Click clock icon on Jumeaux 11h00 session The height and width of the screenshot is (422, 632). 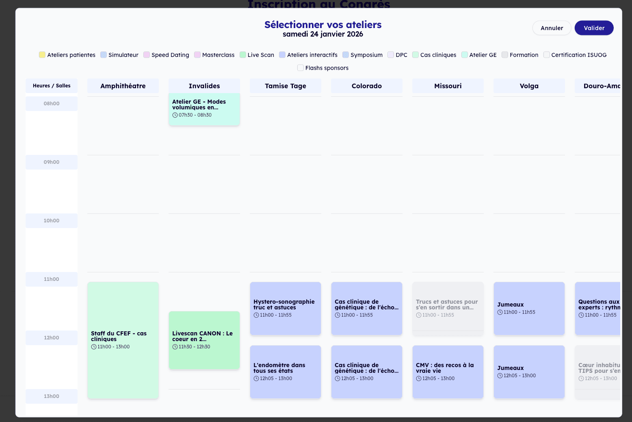pos(500,312)
